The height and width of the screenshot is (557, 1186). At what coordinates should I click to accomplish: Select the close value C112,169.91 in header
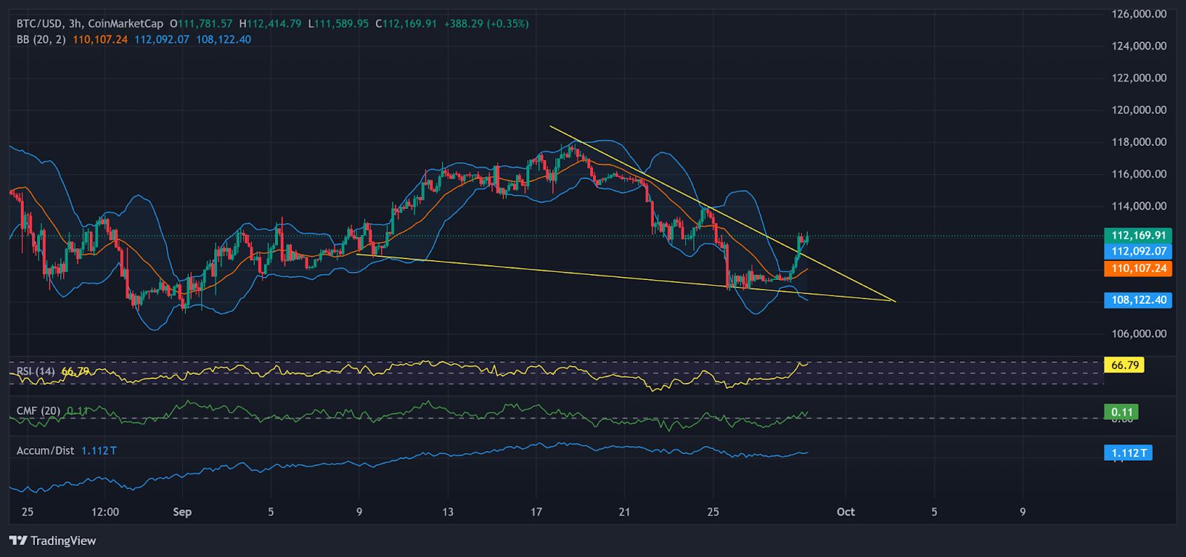pos(406,24)
